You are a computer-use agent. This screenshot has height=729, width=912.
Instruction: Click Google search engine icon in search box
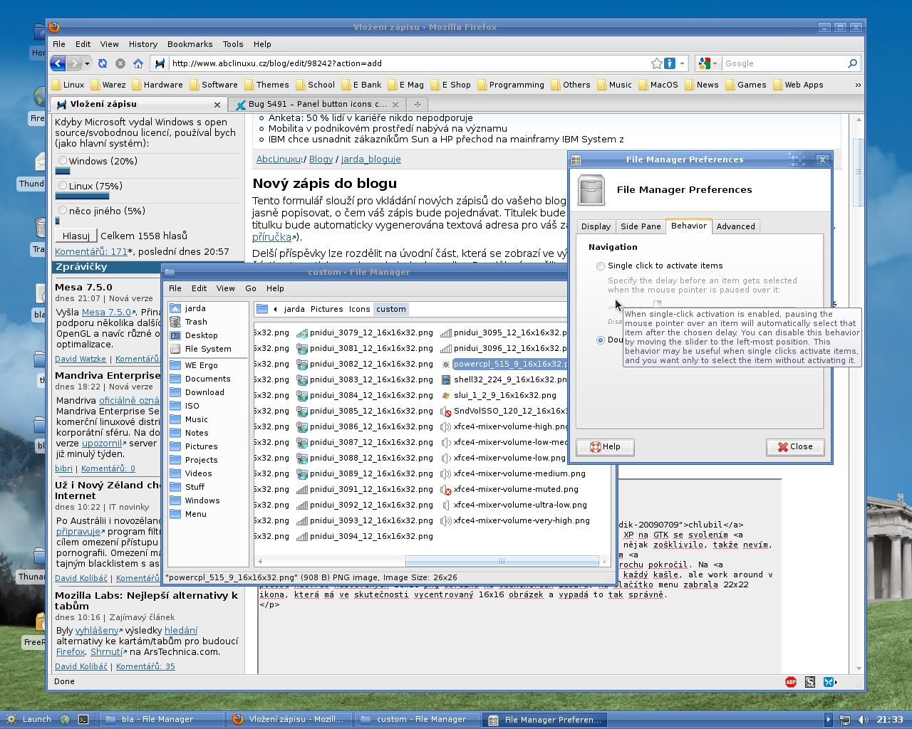pos(704,63)
